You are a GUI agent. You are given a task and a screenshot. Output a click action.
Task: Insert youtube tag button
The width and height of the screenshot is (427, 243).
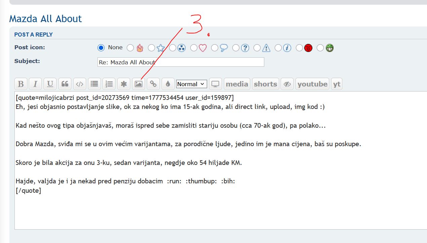[x=312, y=84]
